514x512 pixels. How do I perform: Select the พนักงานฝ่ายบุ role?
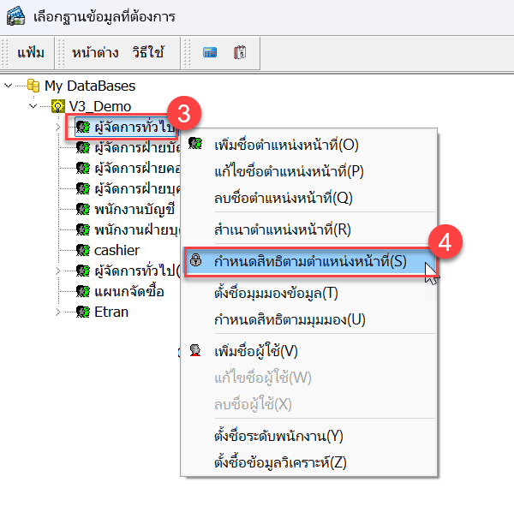(x=137, y=230)
